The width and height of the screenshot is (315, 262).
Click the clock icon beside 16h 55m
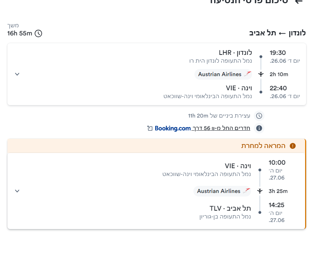point(38,34)
